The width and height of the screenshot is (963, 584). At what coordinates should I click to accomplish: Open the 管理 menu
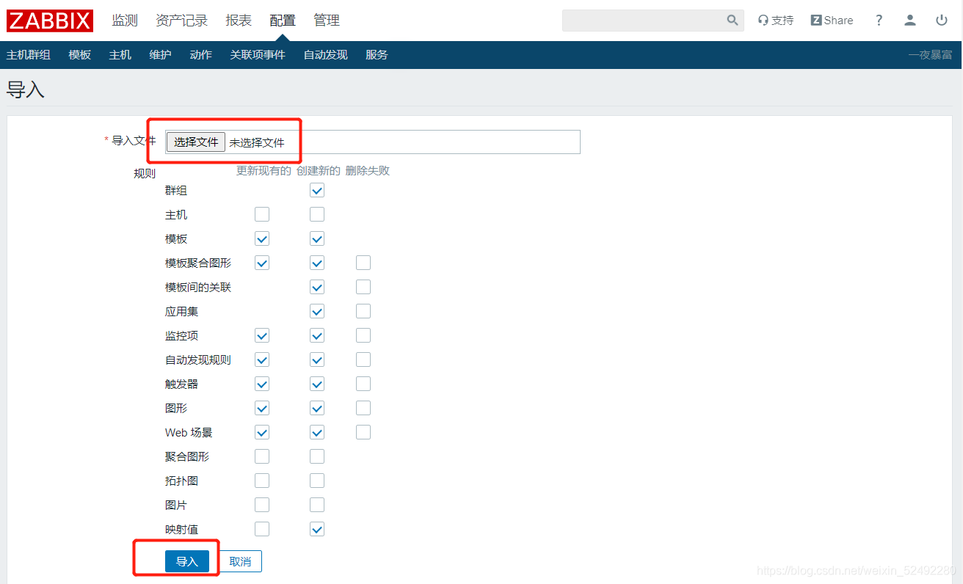pos(327,21)
